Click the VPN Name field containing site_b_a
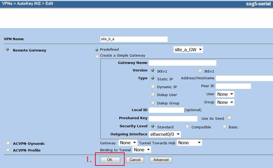Viewport: 273px width, 168px height. (x=134, y=39)
